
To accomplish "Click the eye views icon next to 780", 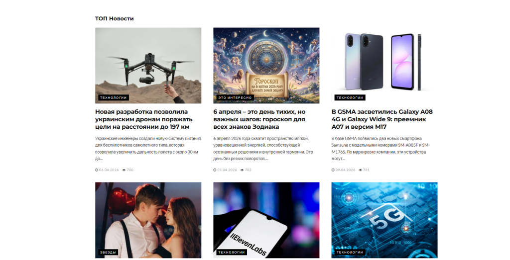I will click(x=124, y=170).
